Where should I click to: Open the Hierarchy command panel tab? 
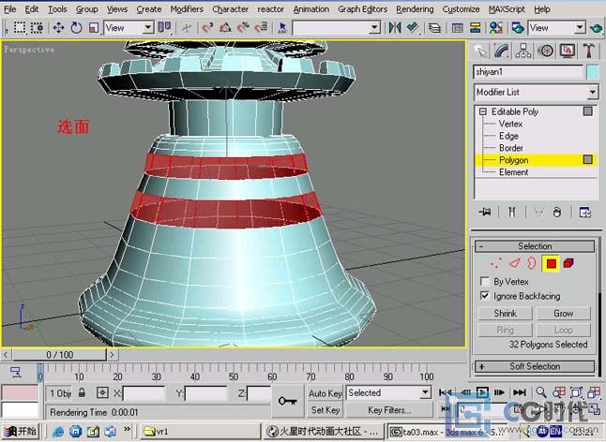click(523, 51)
